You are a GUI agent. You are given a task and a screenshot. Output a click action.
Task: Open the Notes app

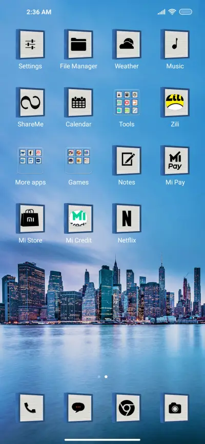tap(127, 160)
